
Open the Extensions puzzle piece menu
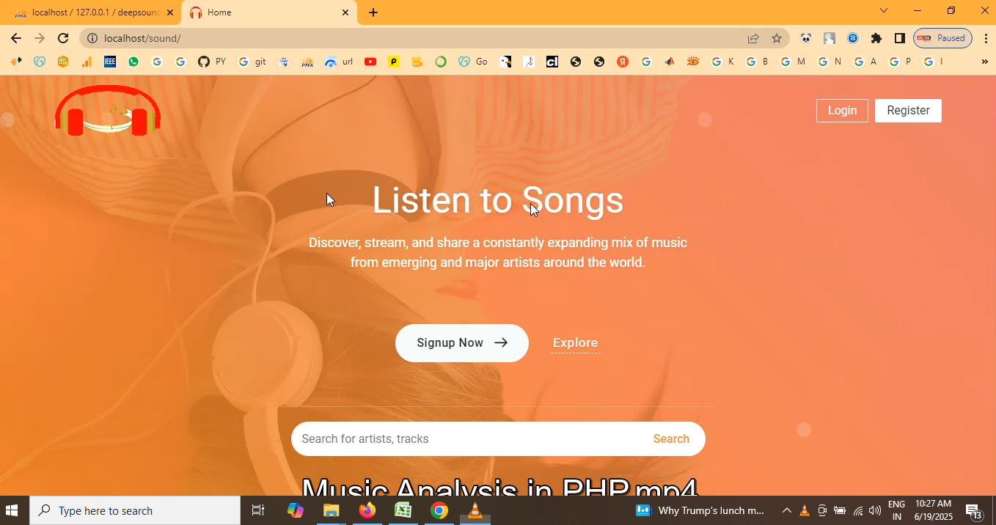point(876,38)
